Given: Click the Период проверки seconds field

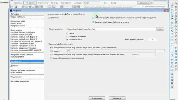Looking at the screenshot, I should click(152, 39).
